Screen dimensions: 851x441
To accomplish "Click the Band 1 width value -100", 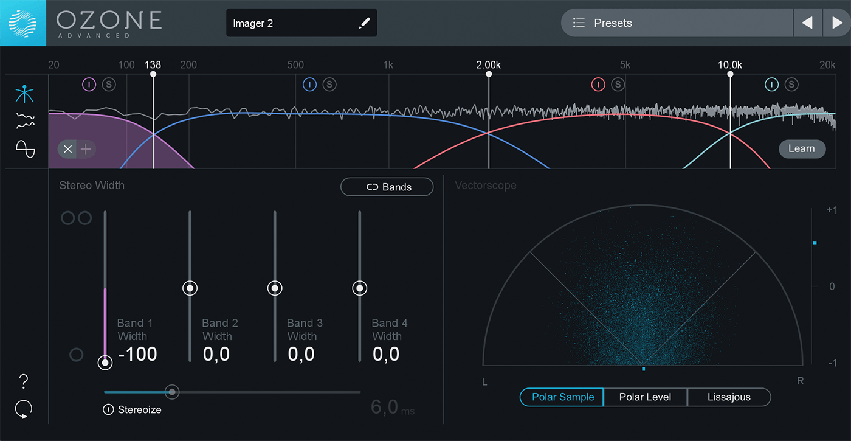I will pyautogui.click(x=137, y=354).
